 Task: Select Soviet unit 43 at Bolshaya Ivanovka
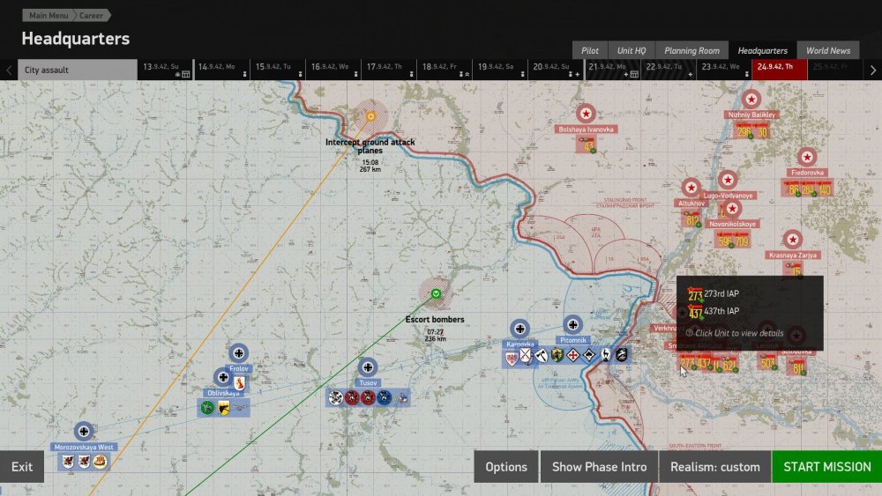click(588, 146)
